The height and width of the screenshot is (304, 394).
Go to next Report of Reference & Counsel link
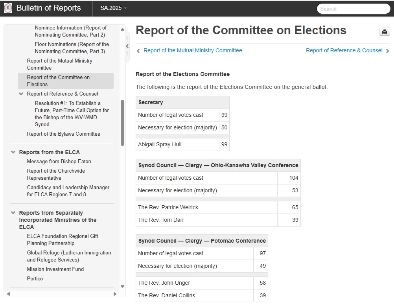(x=344, y=50)
